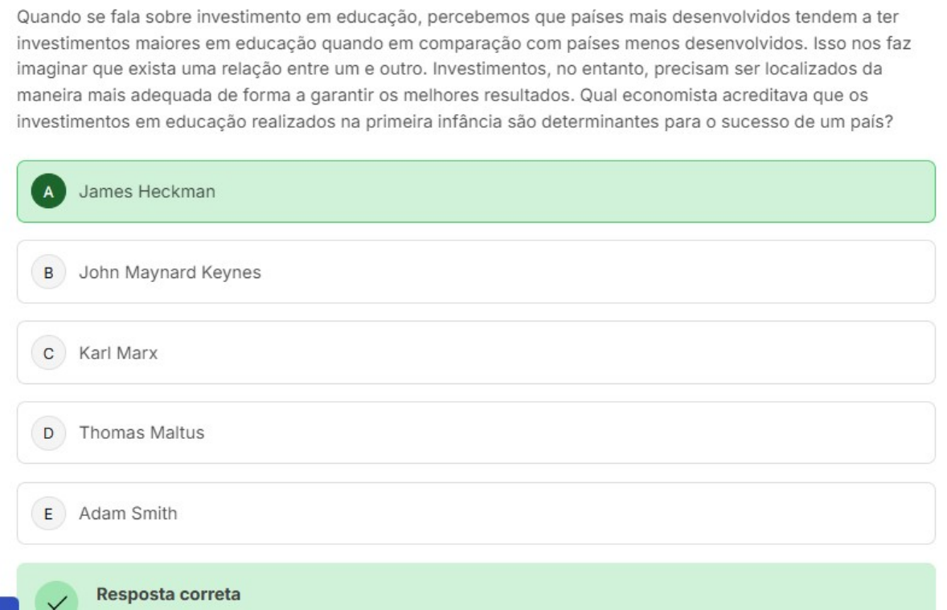
Task: Click empty space in the highlighted green answer card
Action: [x=563, y=192]
